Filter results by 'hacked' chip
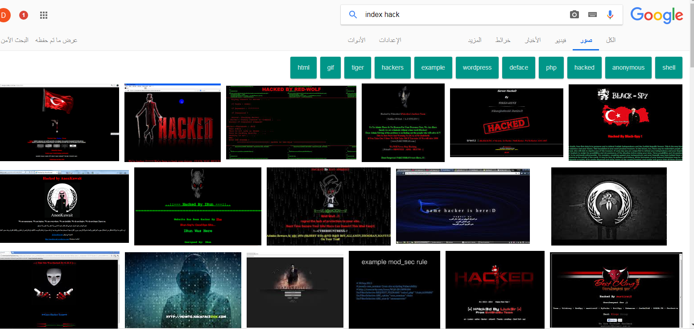The height and width of the screenshot is (329, 694). [584, 67]
